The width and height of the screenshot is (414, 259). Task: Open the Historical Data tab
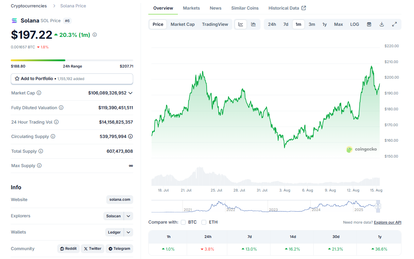(287, 8)
